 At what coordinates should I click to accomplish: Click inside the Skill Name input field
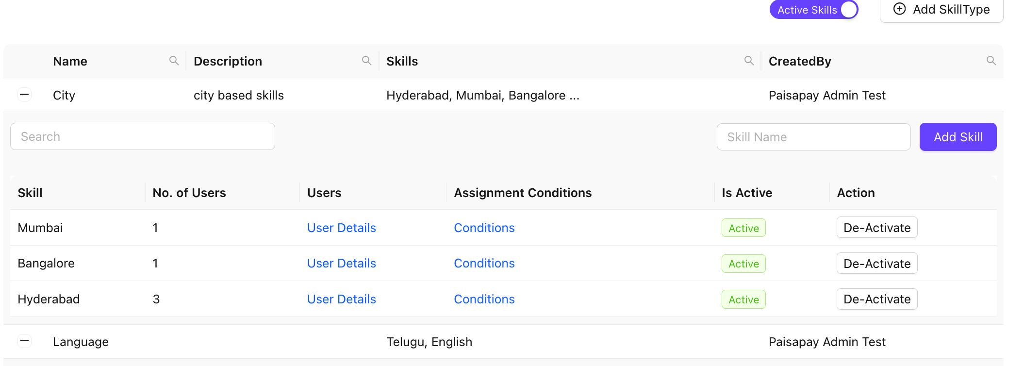tap(813, 136)
